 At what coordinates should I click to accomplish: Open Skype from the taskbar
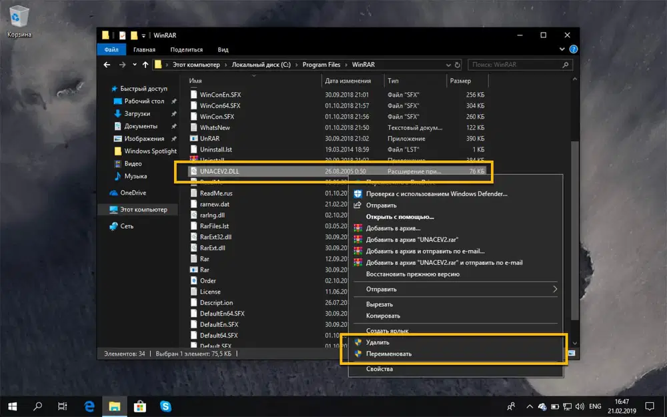click(x=165, y=405)
